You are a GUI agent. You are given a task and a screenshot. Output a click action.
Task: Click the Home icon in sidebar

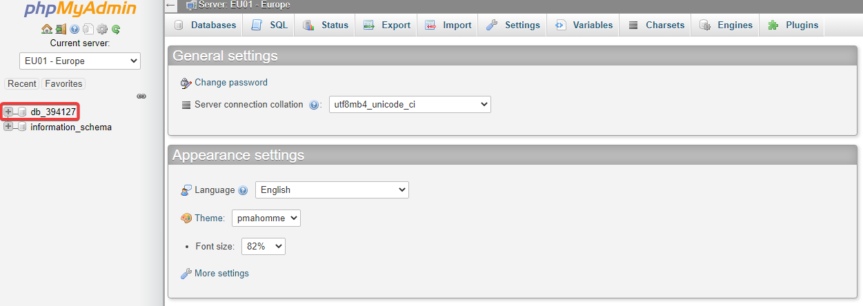47,29
